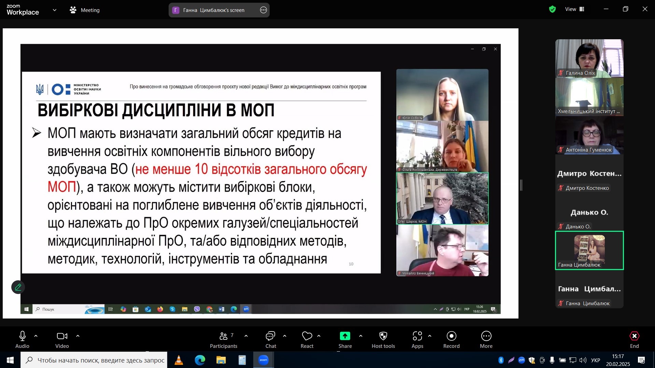The width and height of the screenshot is (655, 368).
Task: Toggle meeting Record button
Action: point(451,337)
